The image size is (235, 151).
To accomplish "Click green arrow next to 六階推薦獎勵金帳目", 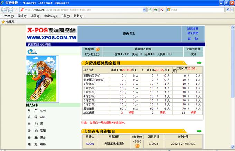I will [x=199, y=63].
